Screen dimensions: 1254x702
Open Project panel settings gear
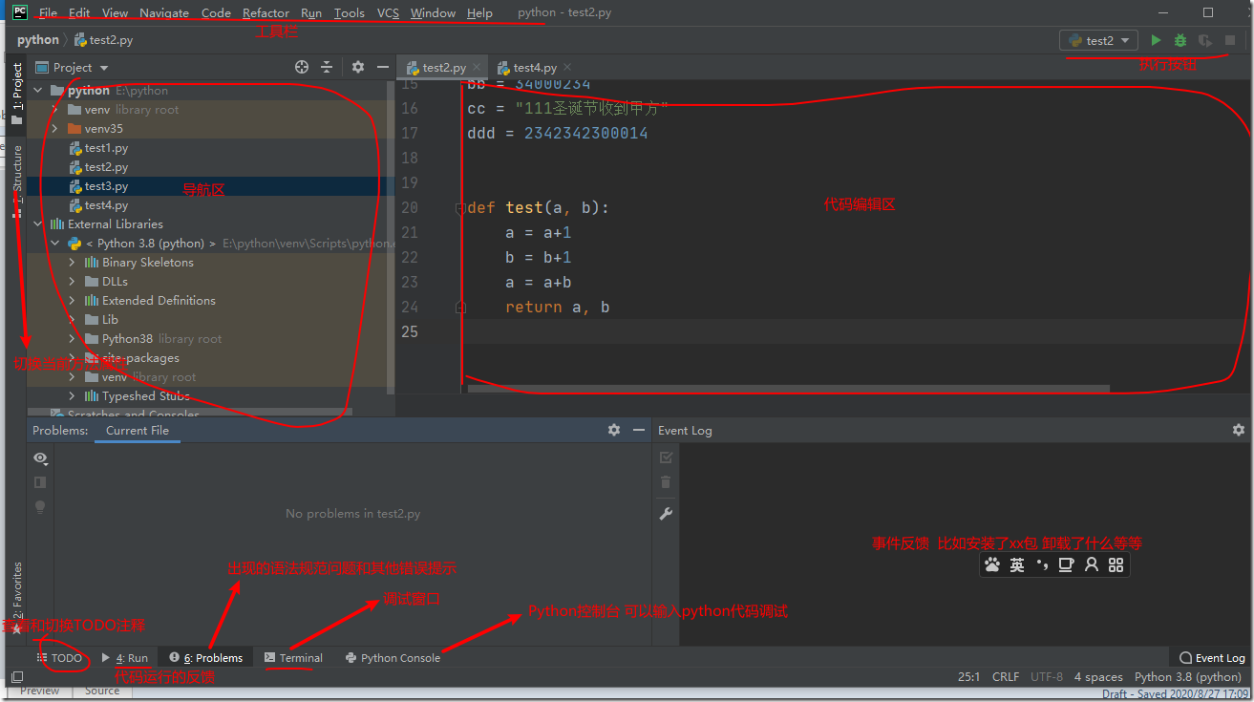[358, 67]
